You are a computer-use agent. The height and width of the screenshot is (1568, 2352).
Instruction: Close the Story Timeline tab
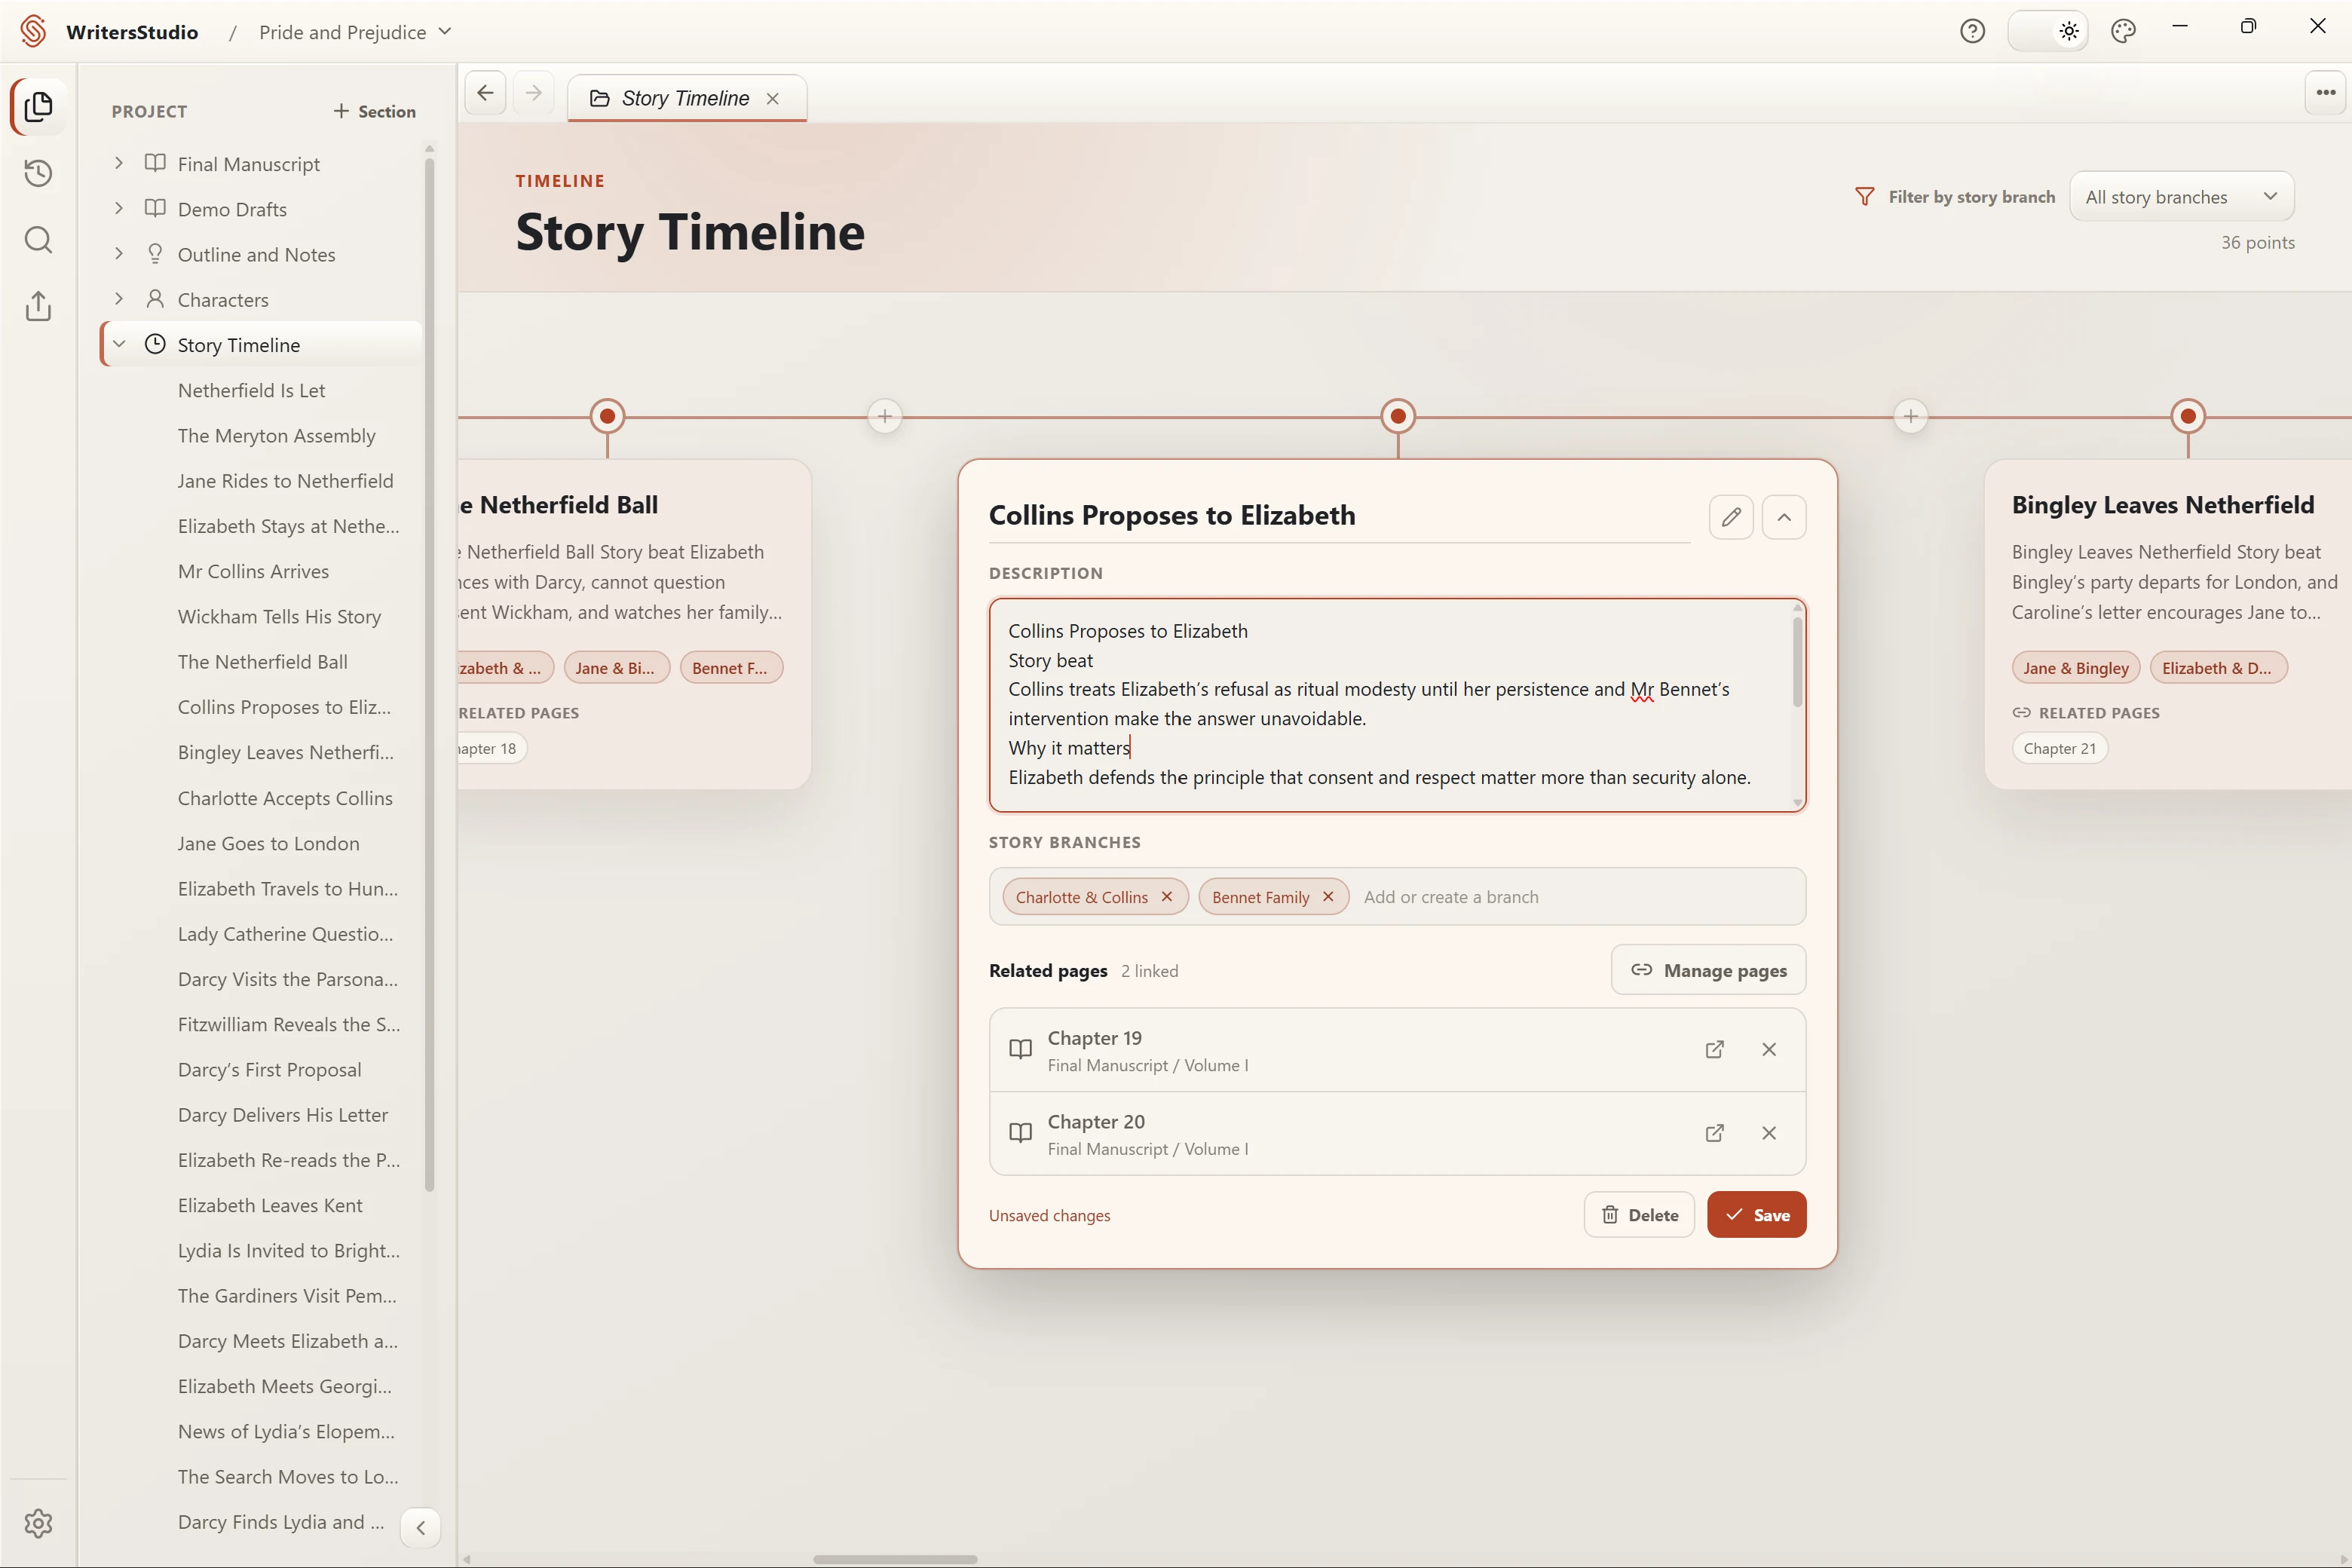click(x=772, y=98)
